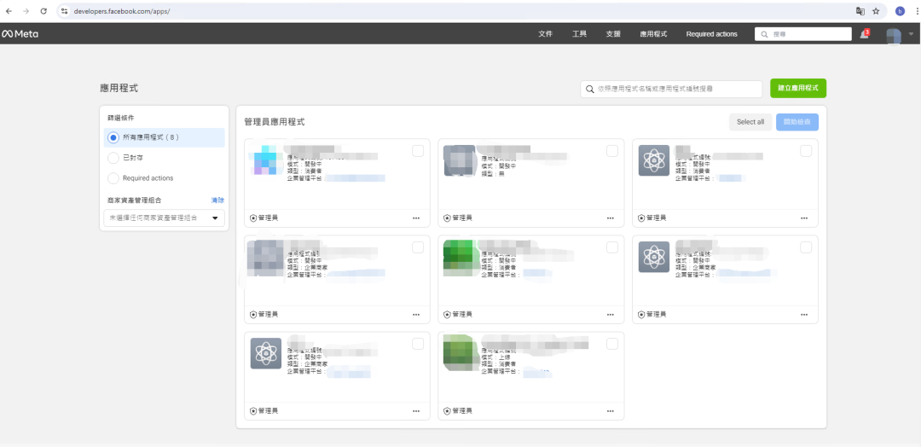The image size is (921, 447).
Task: Go to 應用程式 in the top navigation
Action: 653,34
